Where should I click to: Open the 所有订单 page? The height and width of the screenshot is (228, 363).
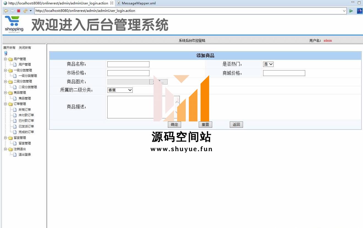pos(25,110)
